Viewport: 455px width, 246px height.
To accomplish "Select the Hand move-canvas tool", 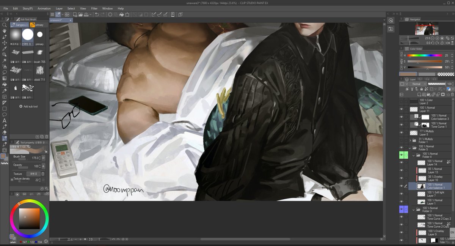I will pos(5,31).
